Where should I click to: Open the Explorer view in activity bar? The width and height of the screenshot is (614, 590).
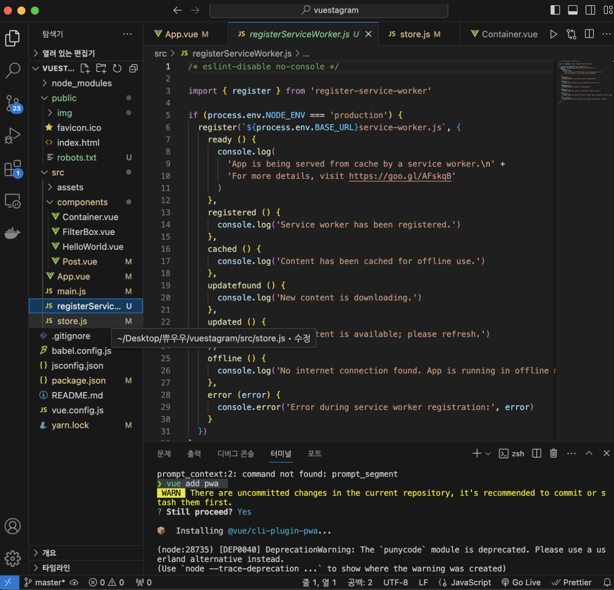coord(13,38)
